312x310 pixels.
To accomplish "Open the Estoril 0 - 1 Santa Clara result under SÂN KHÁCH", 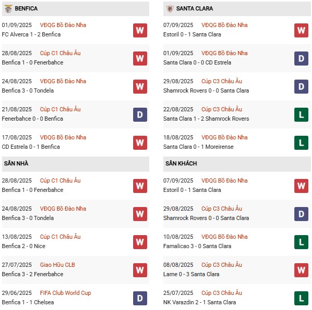I will 192,190.
